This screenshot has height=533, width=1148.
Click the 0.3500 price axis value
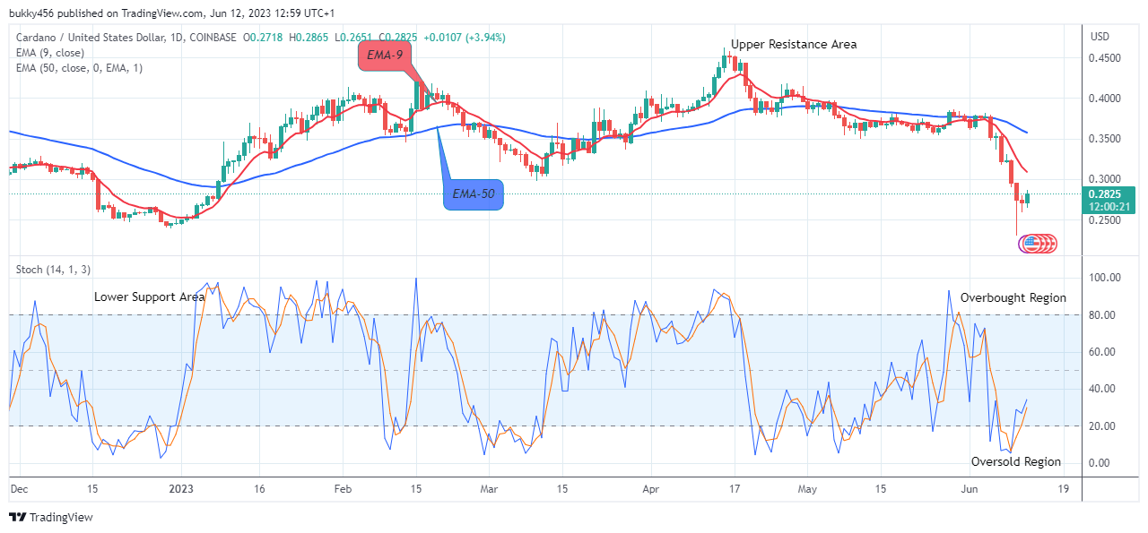[1104, 140]
